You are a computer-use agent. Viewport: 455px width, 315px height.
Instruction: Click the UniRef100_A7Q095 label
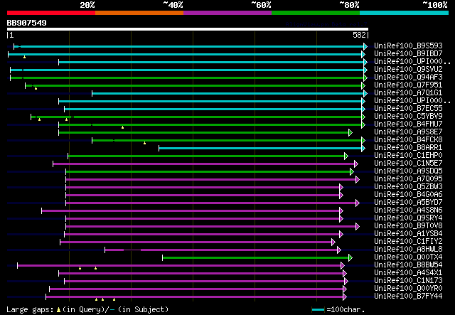coord(408,179)
